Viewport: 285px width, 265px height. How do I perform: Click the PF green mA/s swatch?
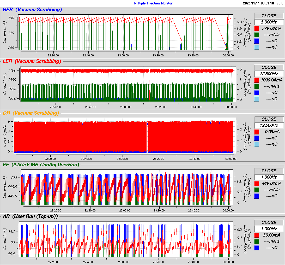coord(257,190)
